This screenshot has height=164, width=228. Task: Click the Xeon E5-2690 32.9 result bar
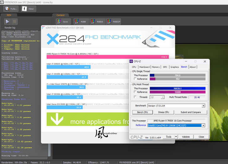pos(65,107)
